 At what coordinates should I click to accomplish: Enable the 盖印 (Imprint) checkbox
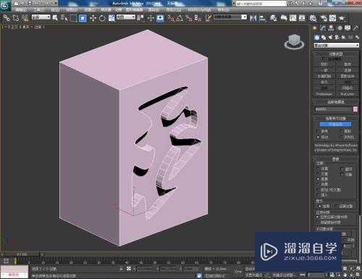[342, 169]
